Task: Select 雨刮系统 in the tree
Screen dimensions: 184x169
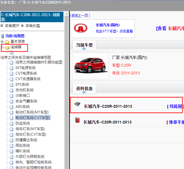Action: [23, 146]
